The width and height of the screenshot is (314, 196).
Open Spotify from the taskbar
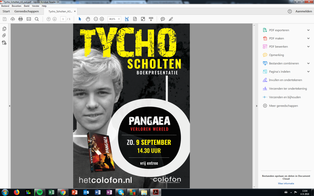click(x=40, y=192)
